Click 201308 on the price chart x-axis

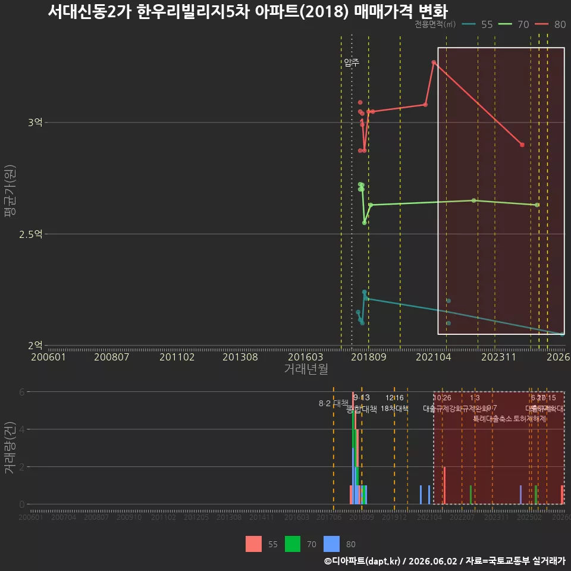coord(240,357)
